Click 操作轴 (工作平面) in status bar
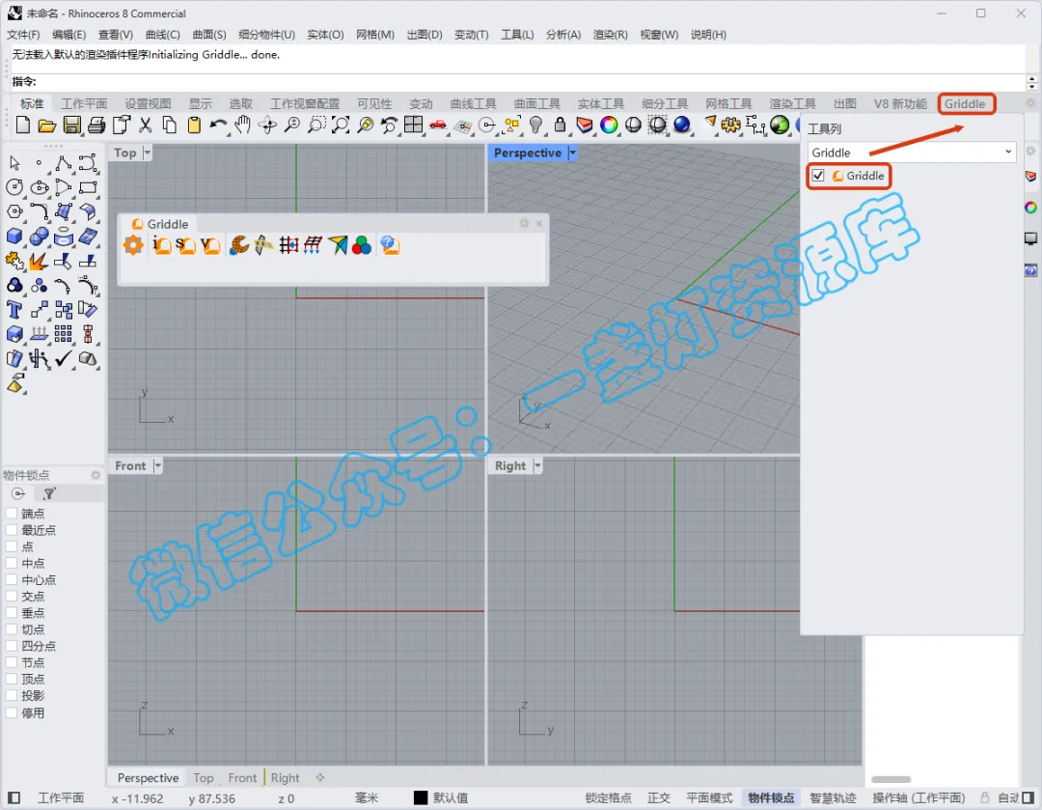The image size is (1042, 810). [919, 798]
